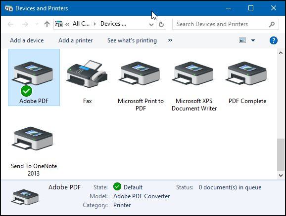Open See what's printing

(132, 40)
